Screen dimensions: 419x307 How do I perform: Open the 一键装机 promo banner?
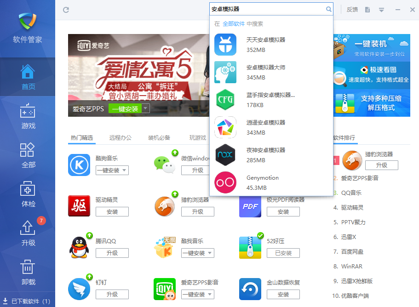tap(372, 47)
